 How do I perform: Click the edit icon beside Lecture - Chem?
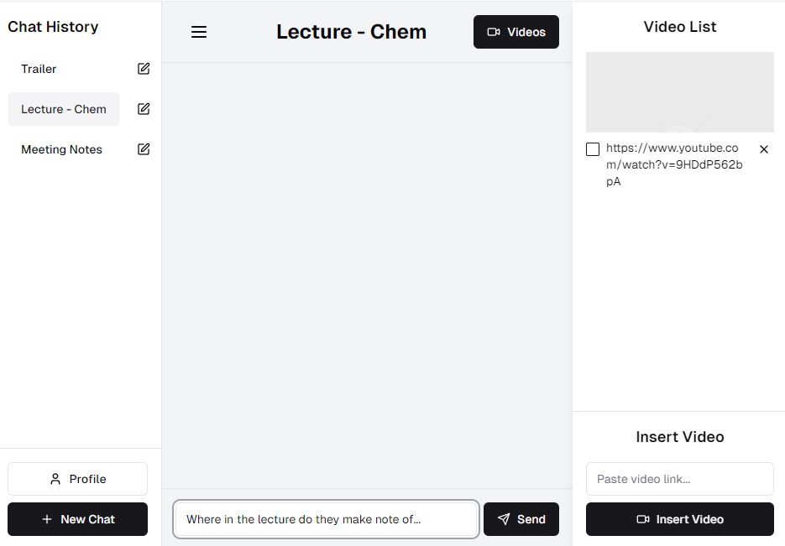tap(144, 109)
